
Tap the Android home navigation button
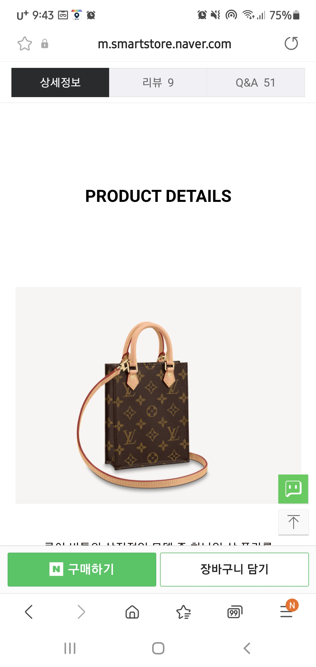pos(158,648)
